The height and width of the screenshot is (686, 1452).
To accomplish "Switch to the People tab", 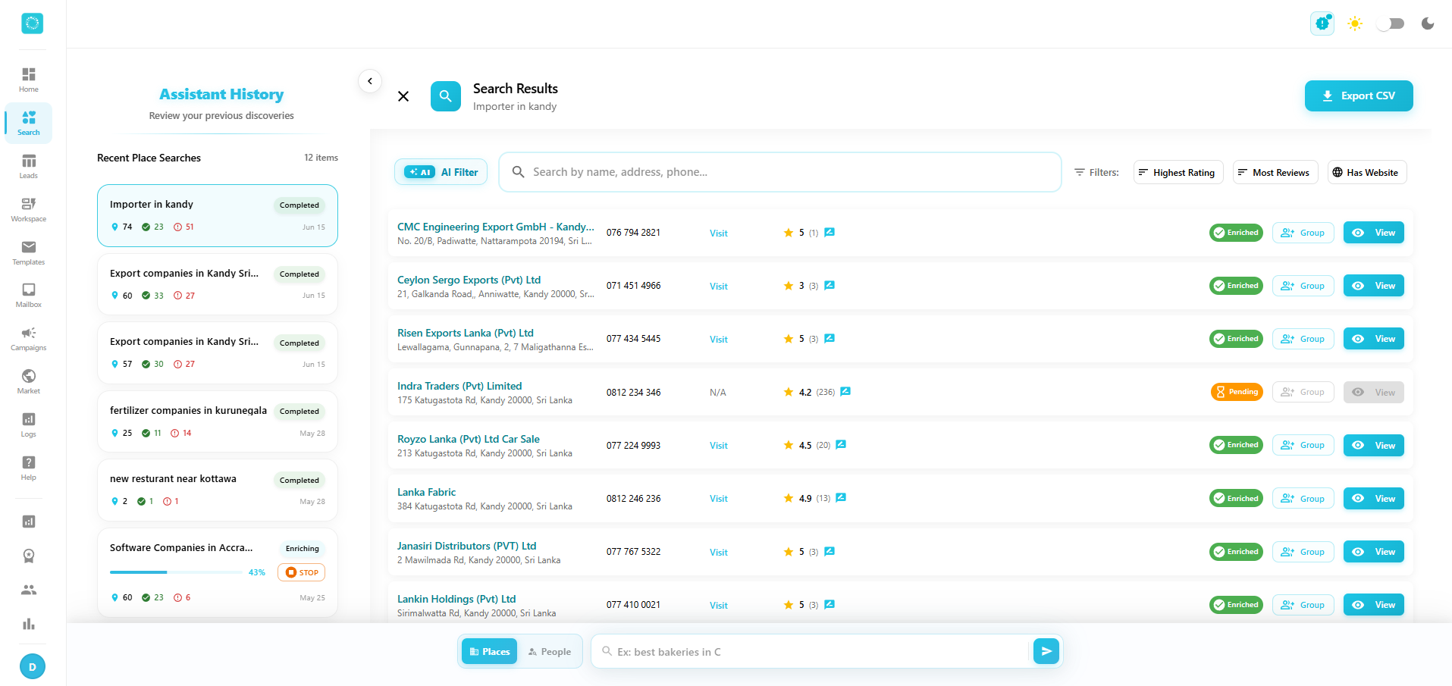I will coord(550,651).
